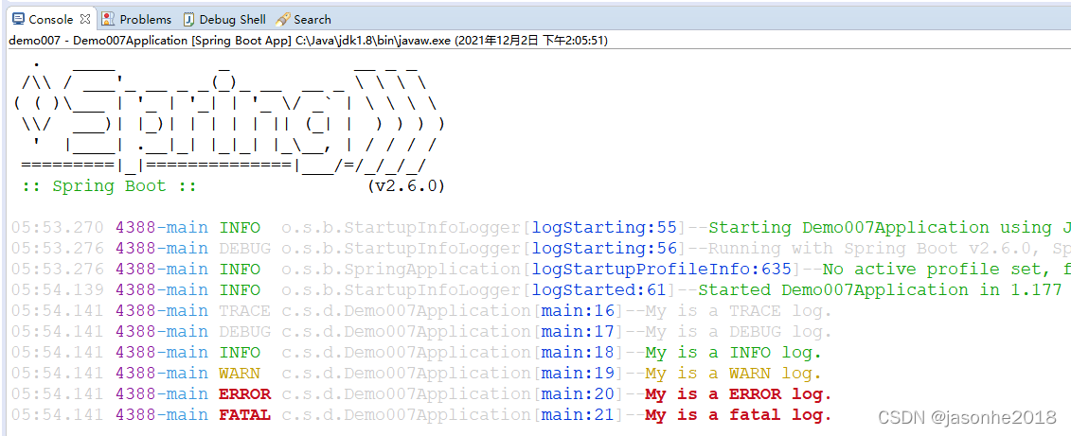Click 'My is a ERROR log.' message

pos(739,394)
